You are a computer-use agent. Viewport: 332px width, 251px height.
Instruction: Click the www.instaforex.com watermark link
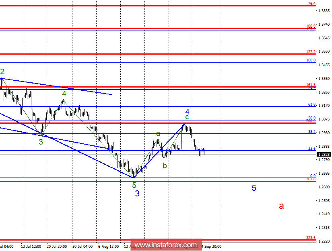pyautogui.click(x=166, y=244)
